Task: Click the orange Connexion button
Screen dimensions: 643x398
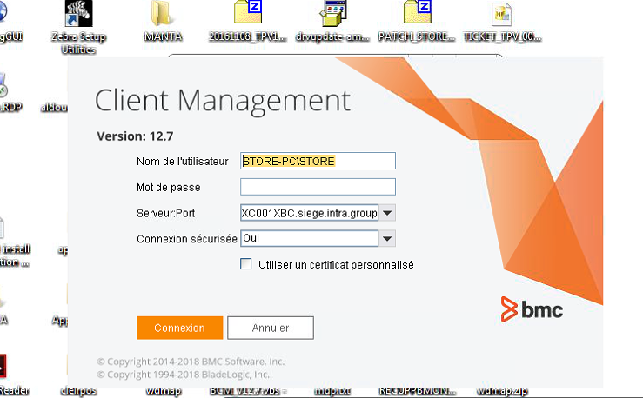Action: (x=179, y=328)
